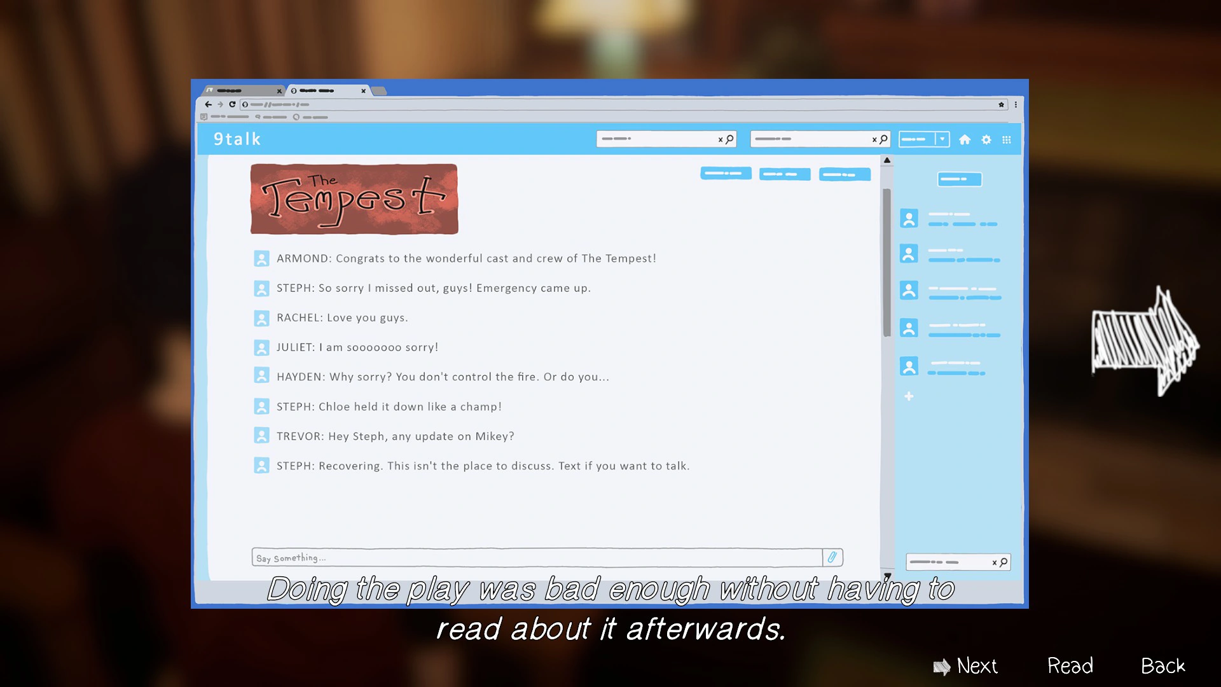
Task: Click the big scribbled right arrow
Action: pos(1144,342)
